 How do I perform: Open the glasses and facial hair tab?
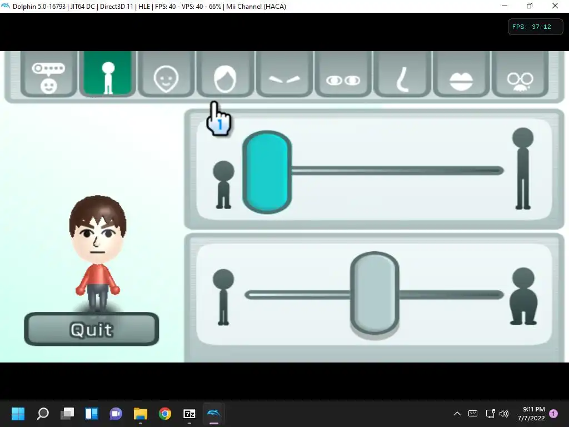click(520, 74)
